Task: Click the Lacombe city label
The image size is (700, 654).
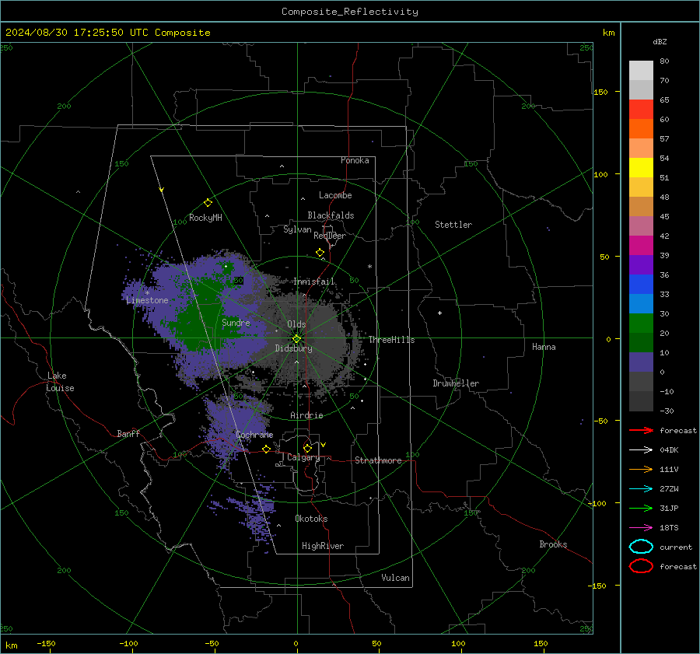Action: pos(335,195)
